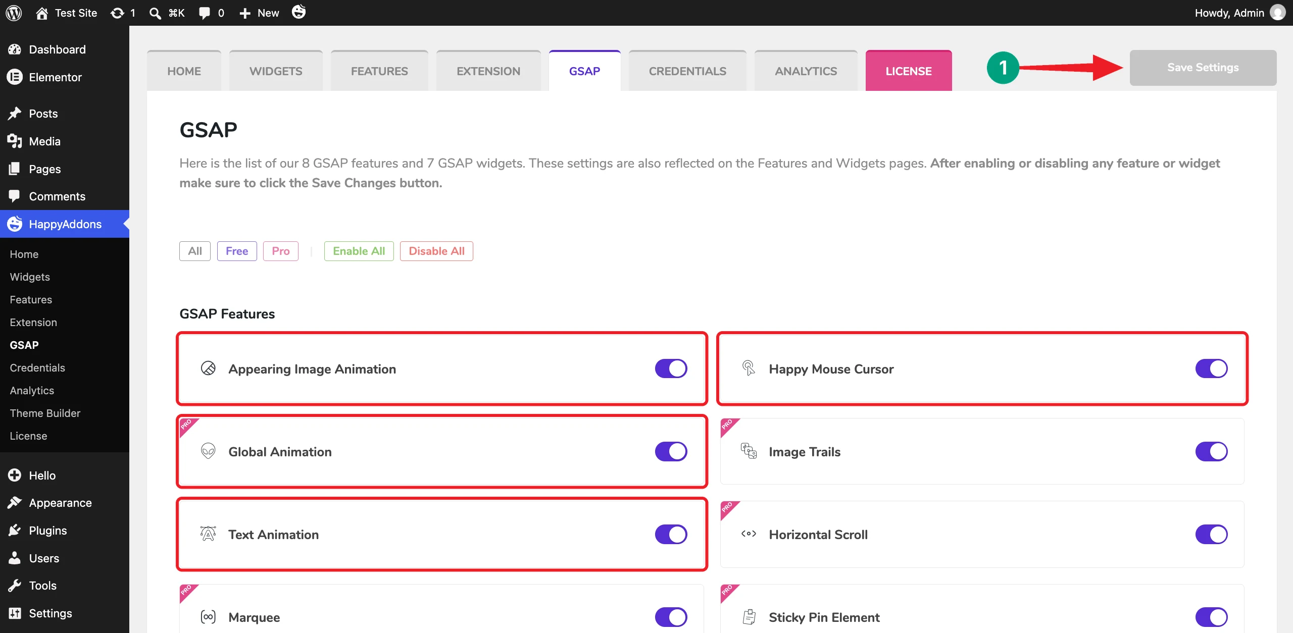Click the Posts pin icon
Viewport: 1293px width, 633px height.
15,113
